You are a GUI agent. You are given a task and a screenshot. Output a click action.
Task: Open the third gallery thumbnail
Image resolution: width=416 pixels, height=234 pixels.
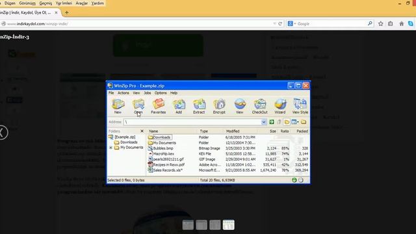(215, 225)
